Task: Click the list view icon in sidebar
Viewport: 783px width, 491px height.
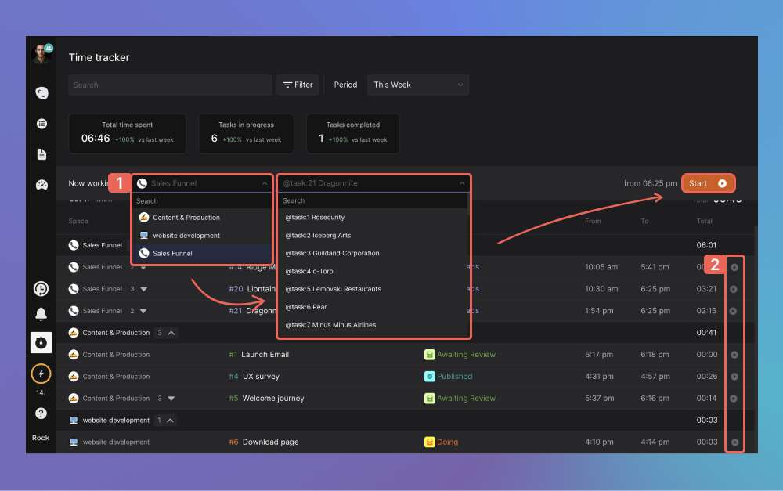Action: (x=41, y=124)
